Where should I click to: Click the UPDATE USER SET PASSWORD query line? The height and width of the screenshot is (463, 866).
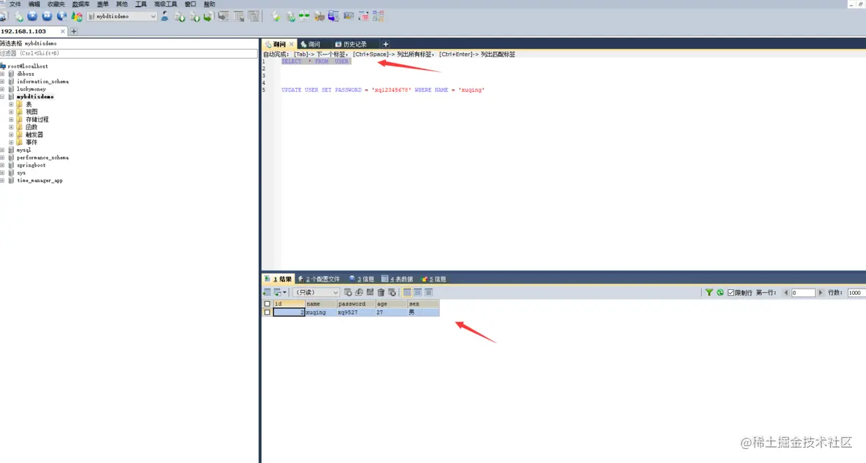[x=383, y=90]
